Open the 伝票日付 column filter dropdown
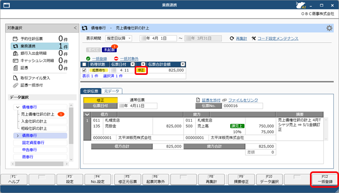The width and height of the screenshot is (339, 193). 133,64
